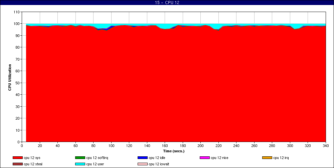The image size is (334, 168).
Task: Select the 'cpu 12 softirq' legend label
Action: coord(97,158)
